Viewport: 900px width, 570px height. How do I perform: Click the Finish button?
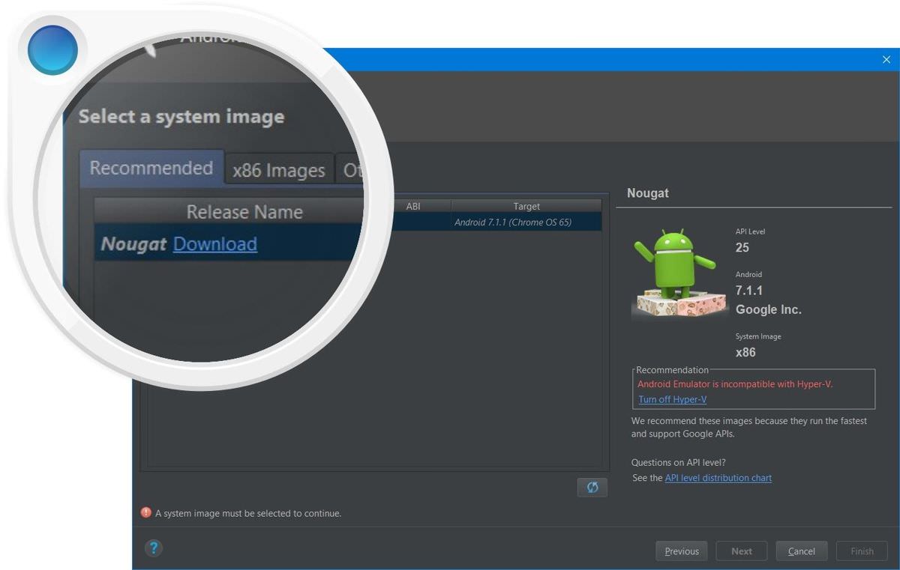[x=862, y=551]
